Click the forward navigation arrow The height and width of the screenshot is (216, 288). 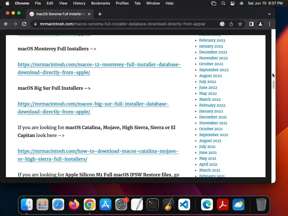click(x=15, y=24)
